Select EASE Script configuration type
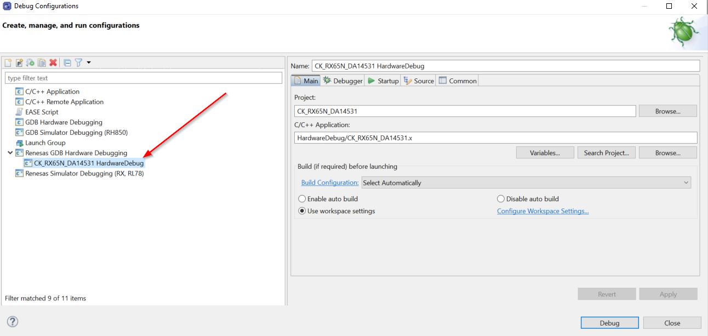 pos(42,112)
